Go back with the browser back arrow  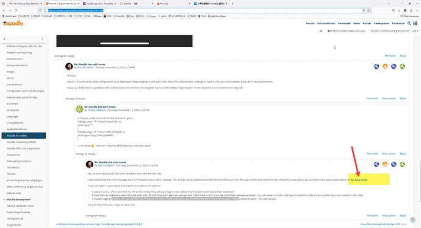tap(4, 10)
